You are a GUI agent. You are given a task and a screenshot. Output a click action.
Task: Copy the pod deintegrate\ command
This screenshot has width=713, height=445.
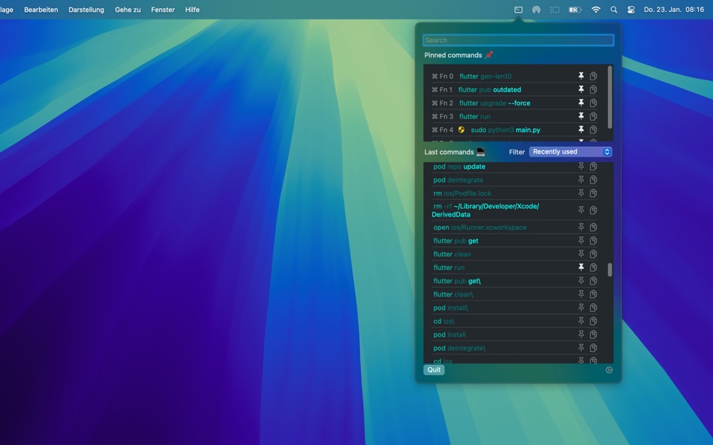pyautogui.click(x=594, y=348)
